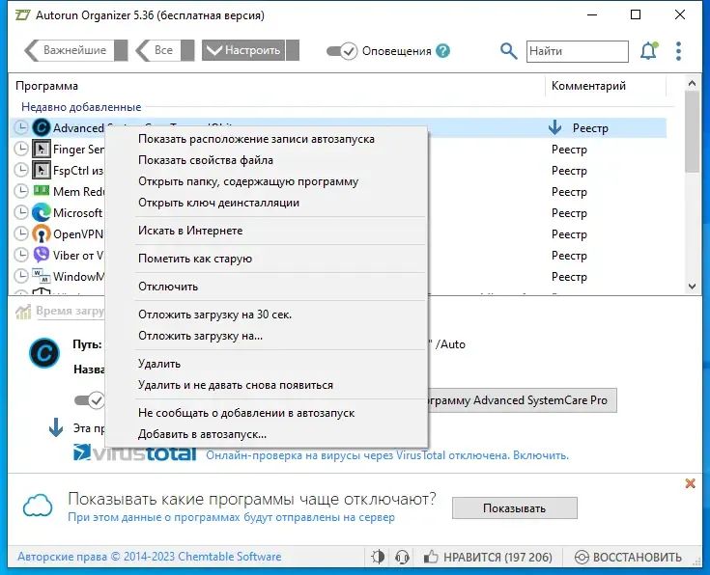Click the Mem Redu green memory icon
Viewport: 710px width, 575px height.
tap(42, 190)
